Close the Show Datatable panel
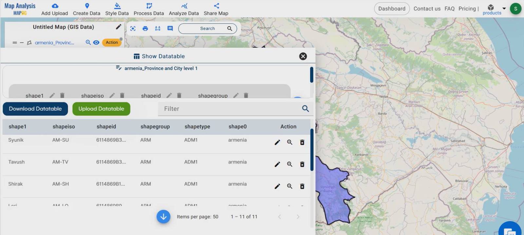Image resolution: width=524 pixels, height=235 pixels. tap(303, 56)
